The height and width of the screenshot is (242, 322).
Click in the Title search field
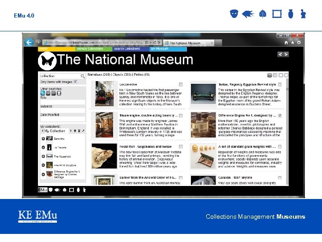(x=63, y=102)
